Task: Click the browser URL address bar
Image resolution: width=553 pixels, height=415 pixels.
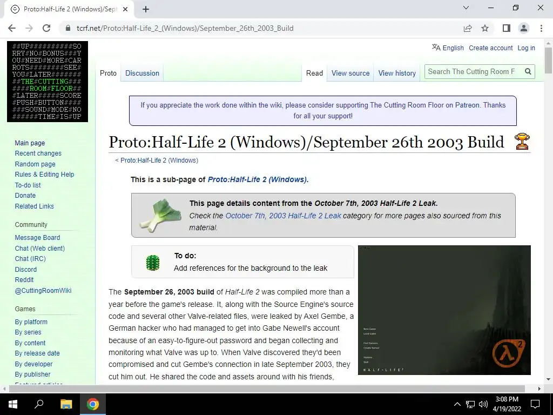Action: (261, 28)
